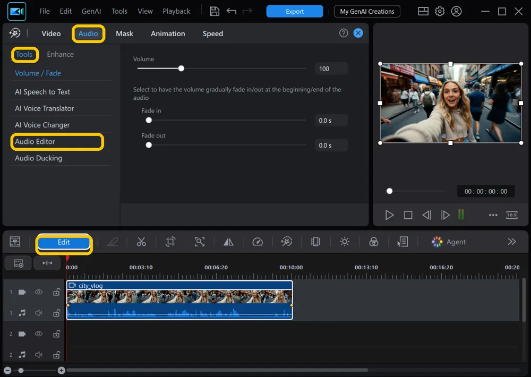The height and width of the screenshot is (377, 531).
Task: Redo the last undone action
Action: tap(247, 11)
